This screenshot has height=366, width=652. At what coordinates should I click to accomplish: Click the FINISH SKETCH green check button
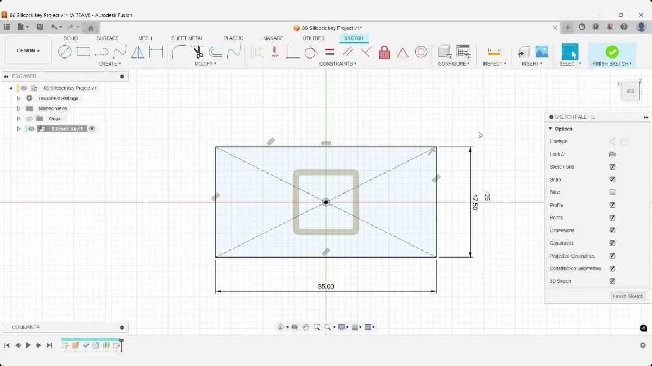[x=612, y=52]
